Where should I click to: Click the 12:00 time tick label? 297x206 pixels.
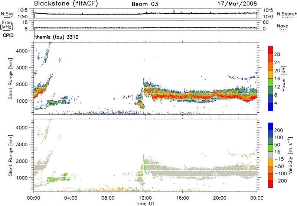point(145,198)
